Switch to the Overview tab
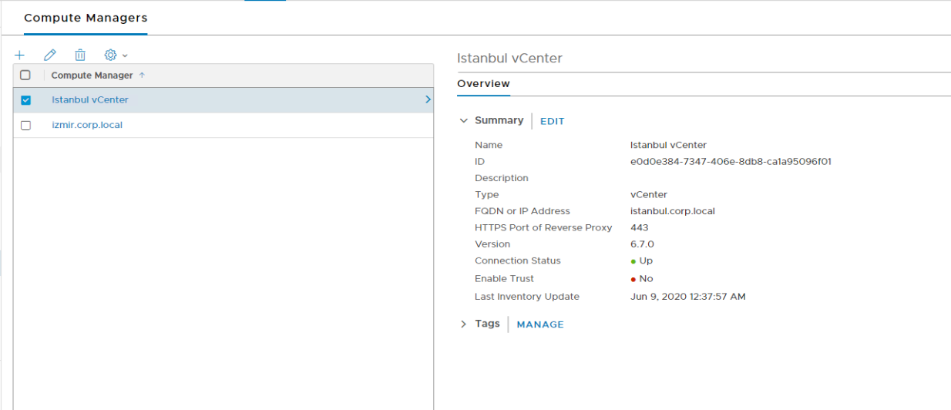The width and height of the screenshot is (951, 410). click(x=483, y=84)
